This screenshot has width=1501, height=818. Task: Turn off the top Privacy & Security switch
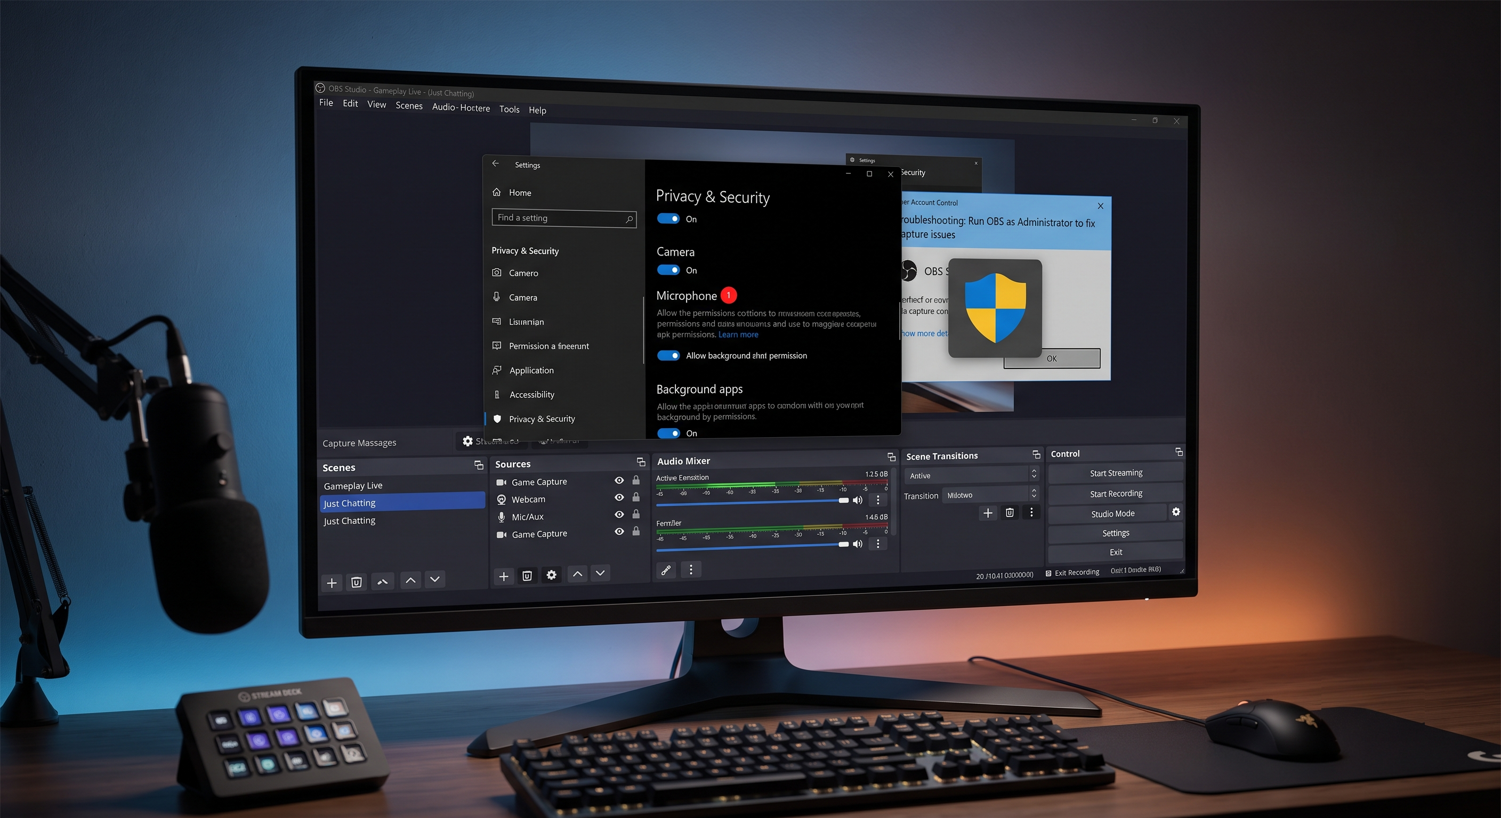tap(668, 219)
